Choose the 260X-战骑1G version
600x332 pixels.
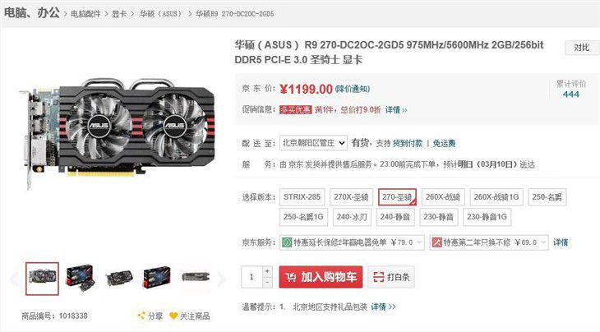click(x=496, y=197)
